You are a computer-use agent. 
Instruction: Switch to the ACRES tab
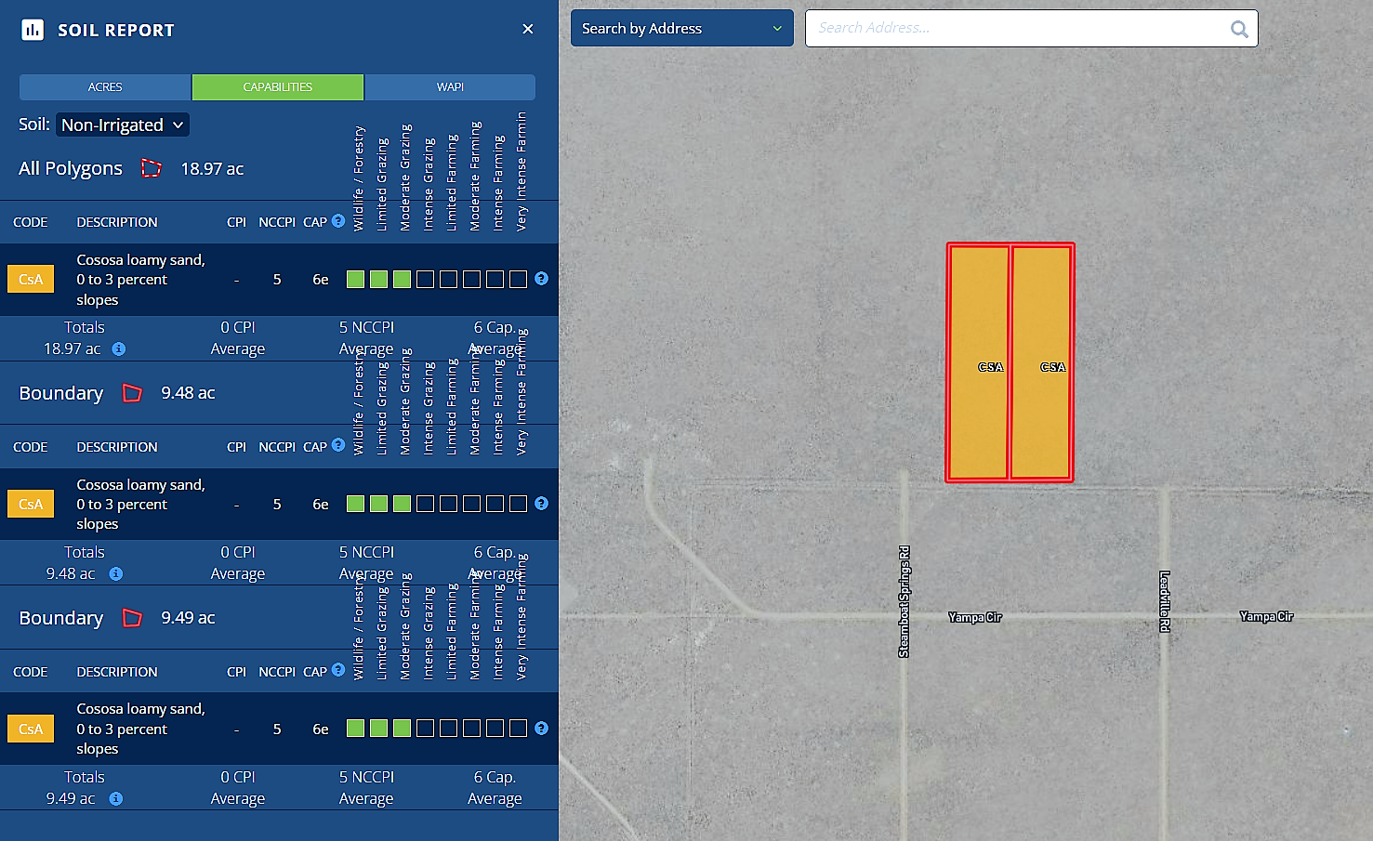pos(105,86)
